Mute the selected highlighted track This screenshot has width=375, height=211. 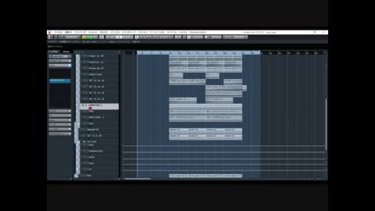click(83, 105)
